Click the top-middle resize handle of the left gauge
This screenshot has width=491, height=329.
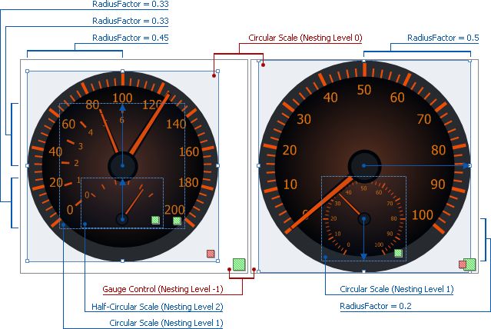tap(122, 71)
